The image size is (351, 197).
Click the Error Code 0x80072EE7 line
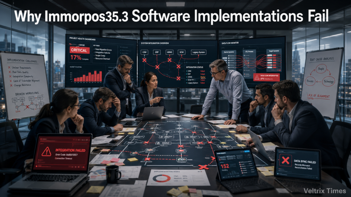pos(66,155)
